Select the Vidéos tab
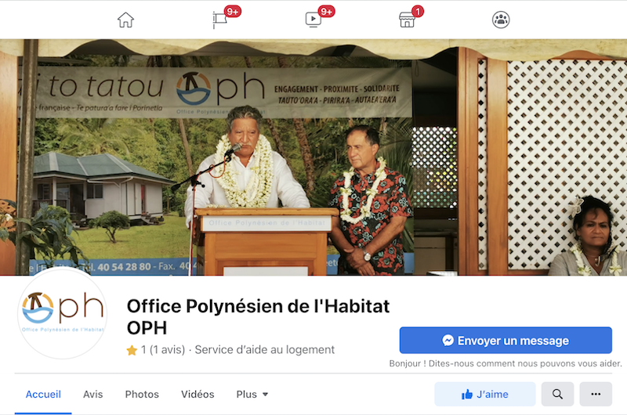This screenshot has width=627, height=415. point(198,394)
